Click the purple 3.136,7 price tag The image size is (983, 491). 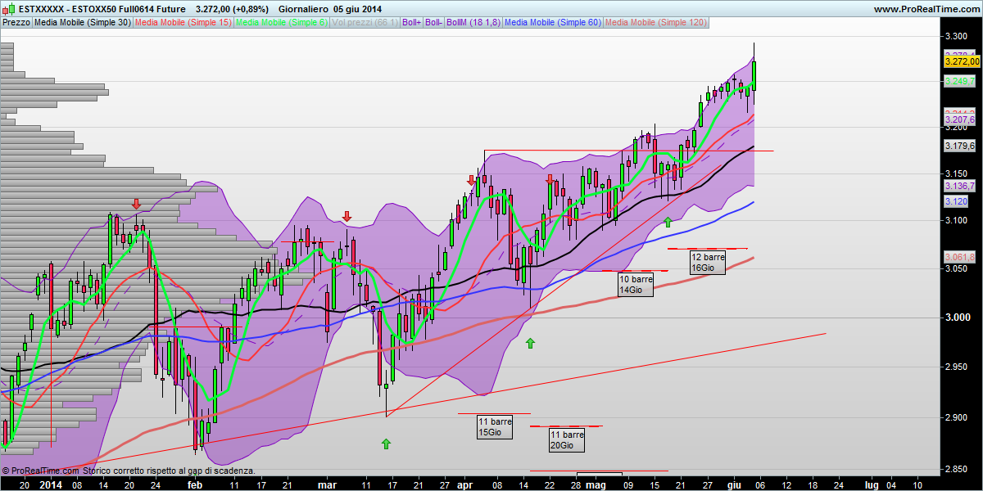coord(959,186)
